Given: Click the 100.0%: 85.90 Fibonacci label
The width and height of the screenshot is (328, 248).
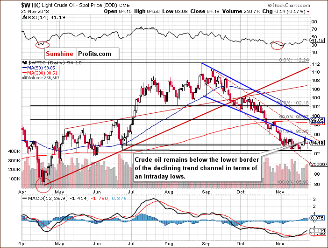Looking at the screenshot, I should [292, 182].
